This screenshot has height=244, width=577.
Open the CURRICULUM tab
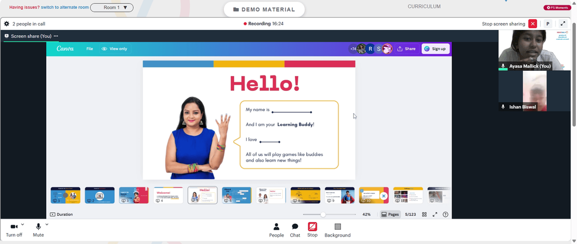(x=424, y=6)
